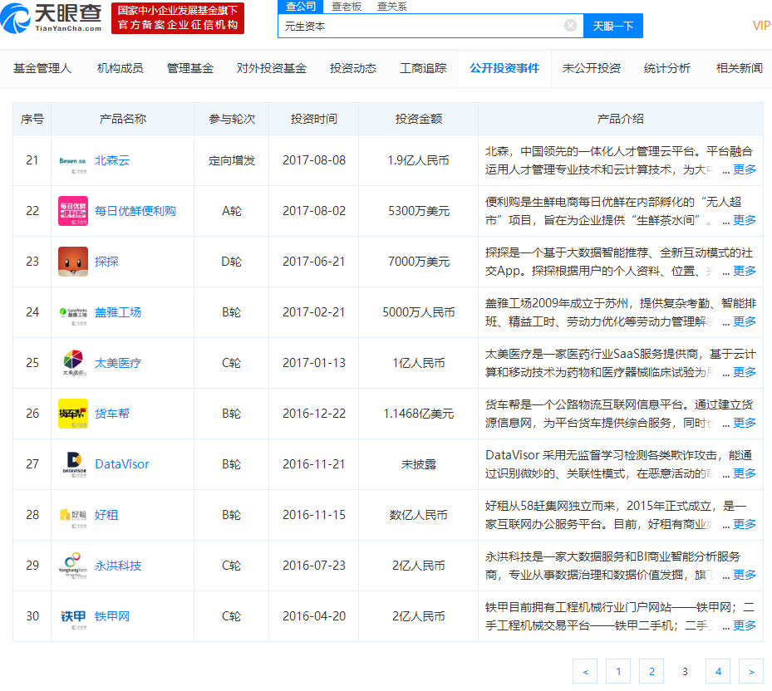Screen dimensions: 772x691
Task: Open the 基金管理人 tab
Action: click(42, 68)
